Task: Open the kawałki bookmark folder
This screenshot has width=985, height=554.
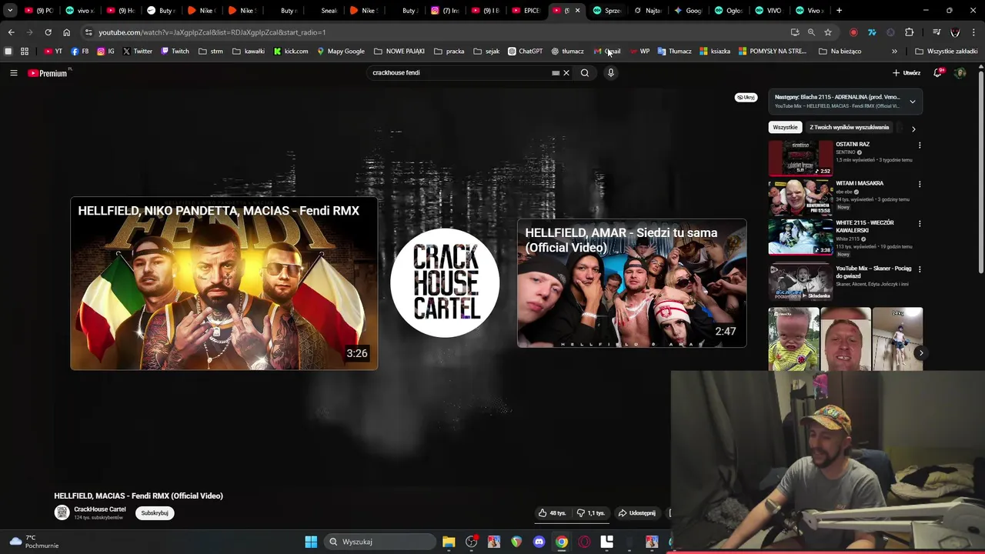Action: 248,52
